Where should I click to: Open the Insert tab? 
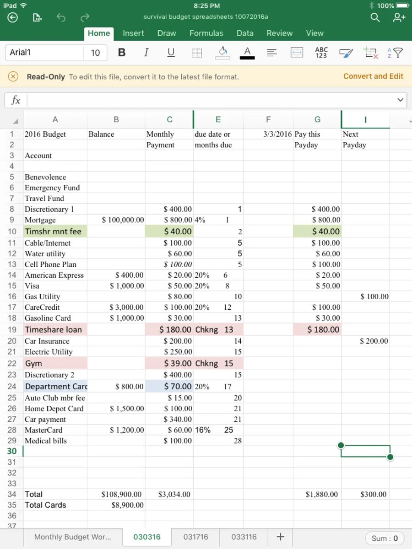133,33
